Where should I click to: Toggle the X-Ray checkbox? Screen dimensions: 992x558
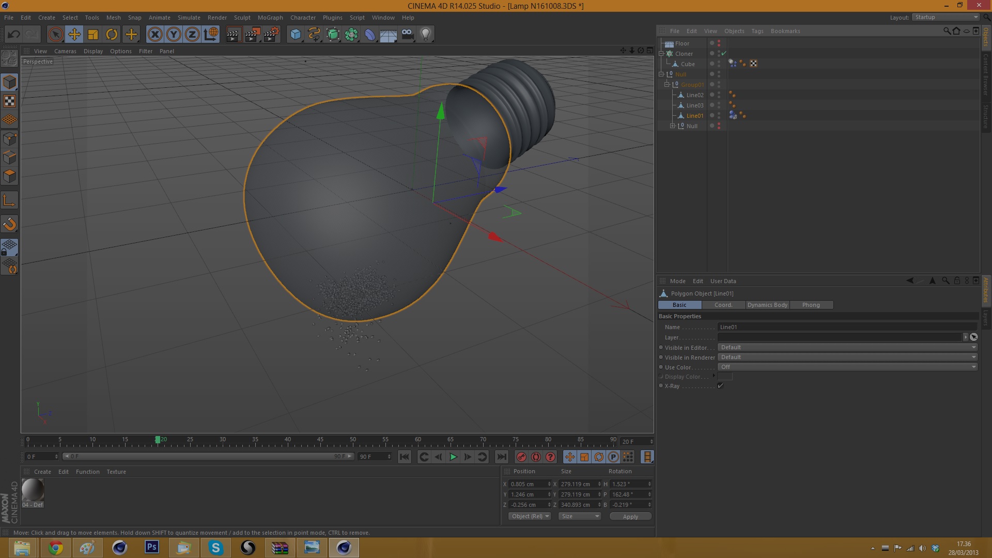pyautogui.click(x=720, y=386)
